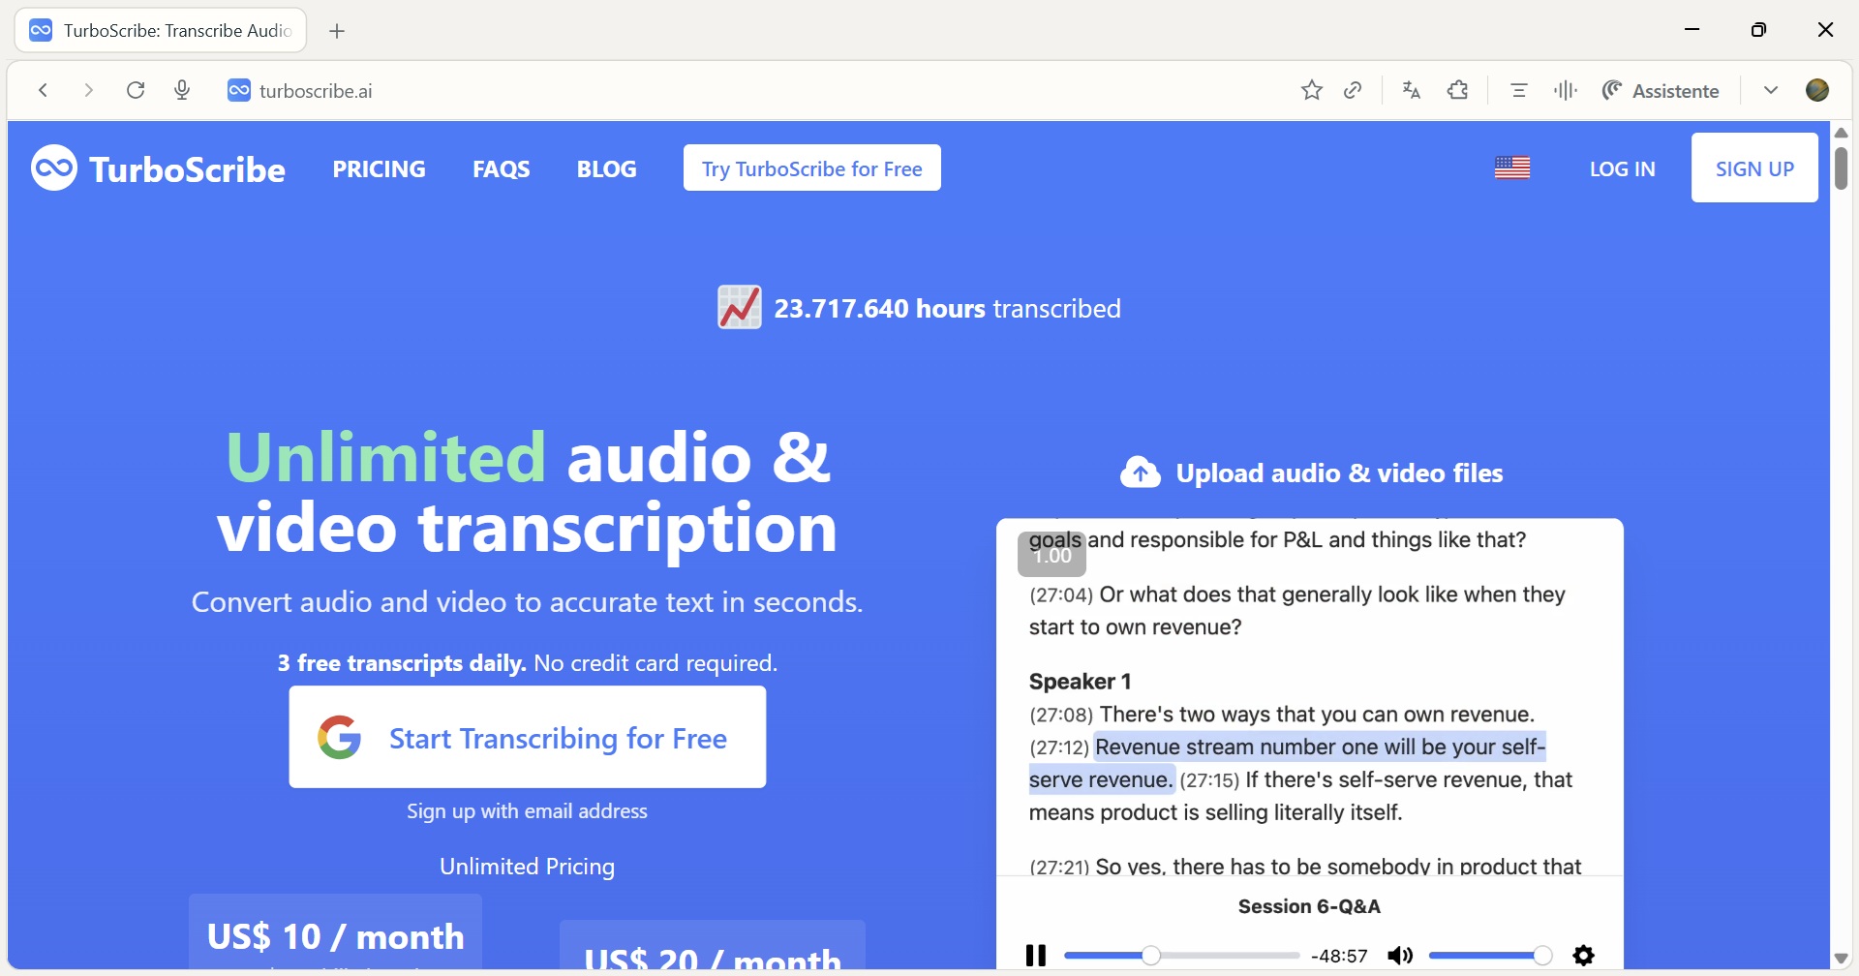Open the player settings gear
Screen dimensions: 1859x976
coord(1583,956)
